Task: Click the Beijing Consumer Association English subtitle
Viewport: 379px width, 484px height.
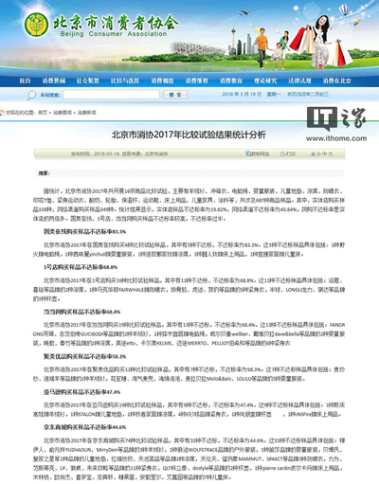Action: (x=114, y=34)
